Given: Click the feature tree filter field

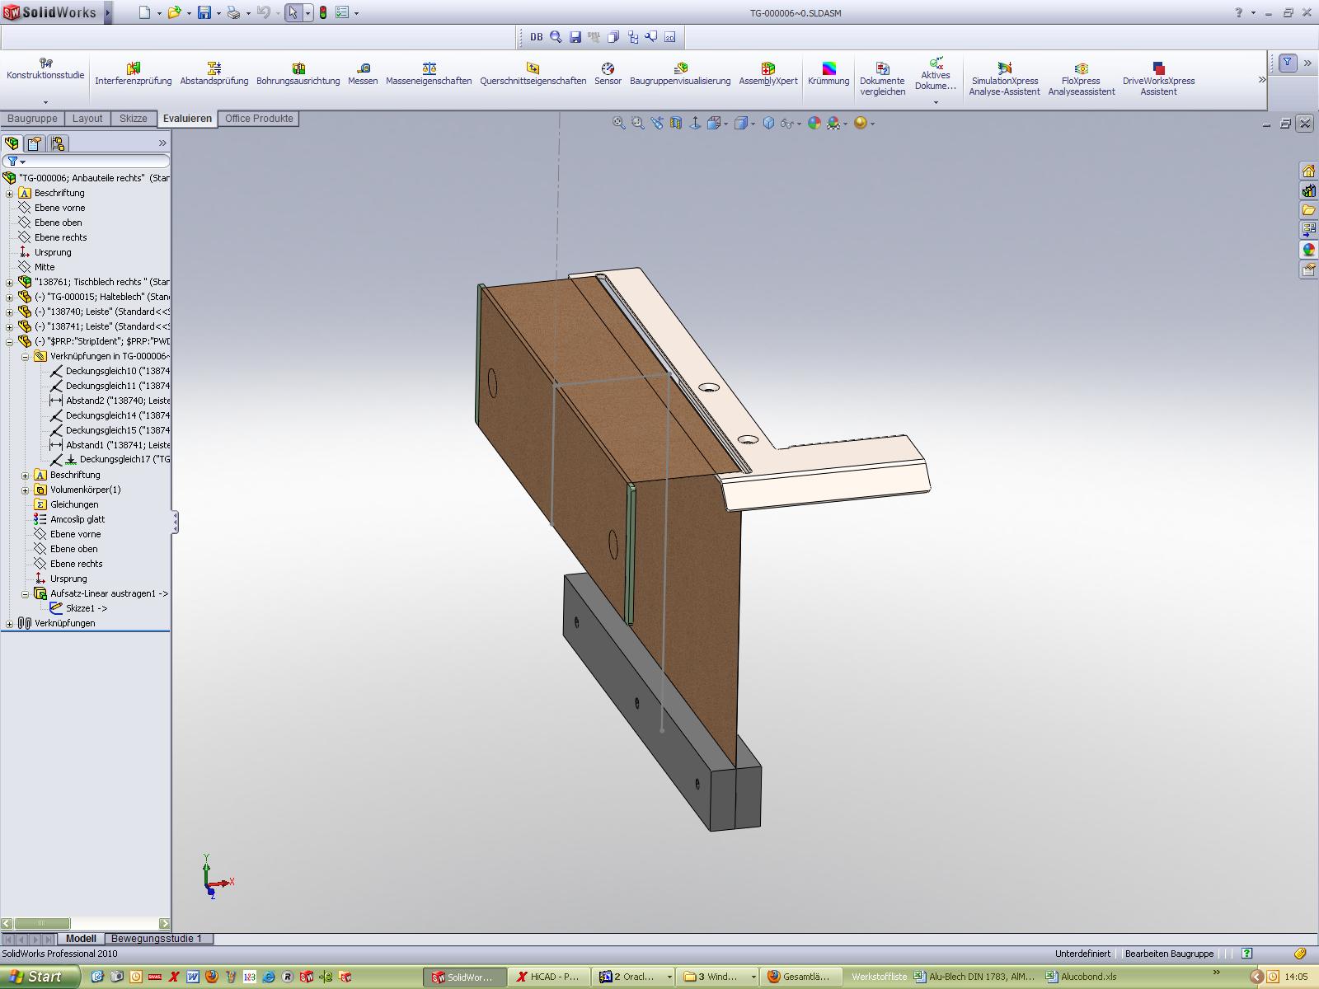Looking at the screenshot, I should coord(91,162).
